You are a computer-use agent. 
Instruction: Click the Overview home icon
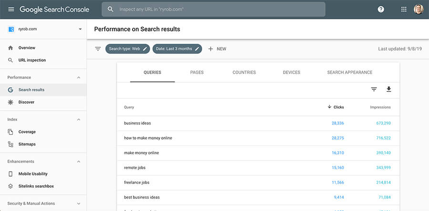(x=10, y=48)
